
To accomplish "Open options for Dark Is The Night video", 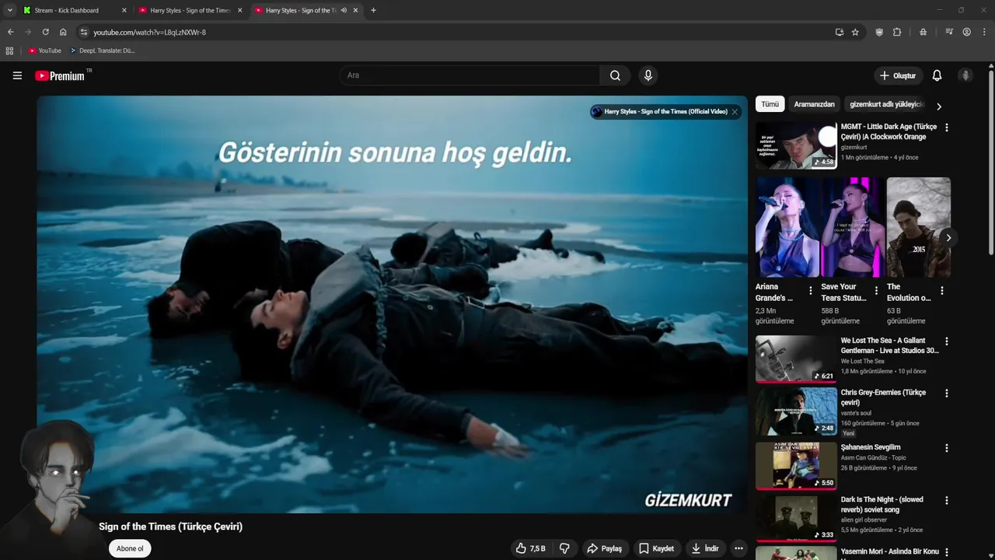I will tap(946, 501).
